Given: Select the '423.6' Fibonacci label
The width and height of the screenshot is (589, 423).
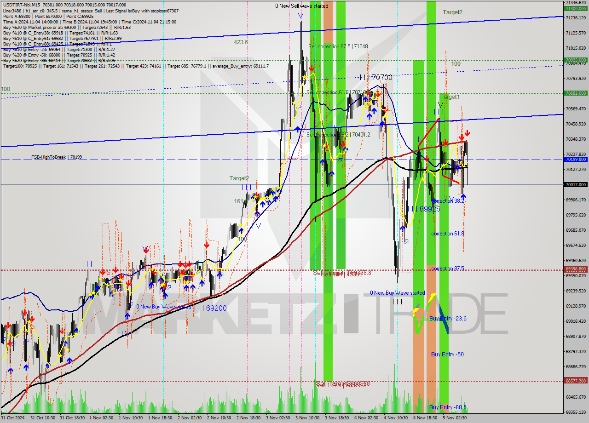Looking at the screenshot, I should click(x=241, y=42).
